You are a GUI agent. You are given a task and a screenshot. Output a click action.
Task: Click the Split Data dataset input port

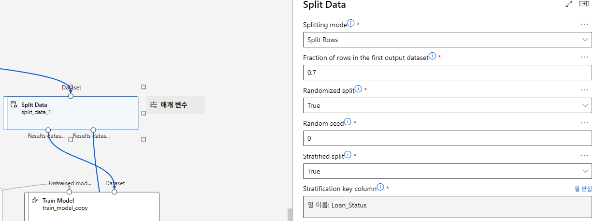click(71, 96)
